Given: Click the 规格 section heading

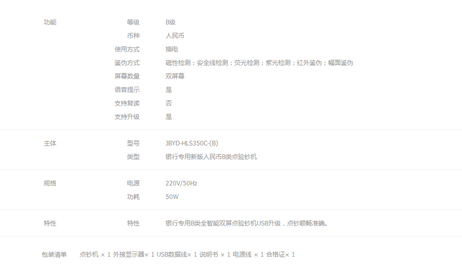Looking at the screenshot, I should coord(50,183).
